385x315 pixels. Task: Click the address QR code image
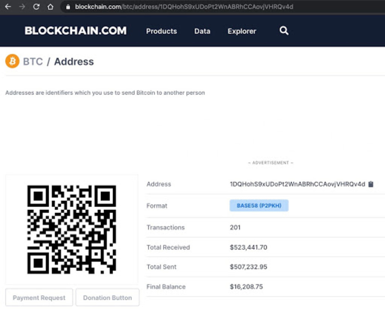point(72,229)
